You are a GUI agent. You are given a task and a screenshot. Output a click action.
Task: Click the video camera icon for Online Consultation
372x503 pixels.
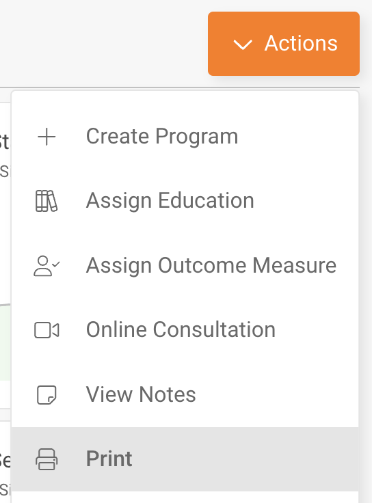[46, 330]
